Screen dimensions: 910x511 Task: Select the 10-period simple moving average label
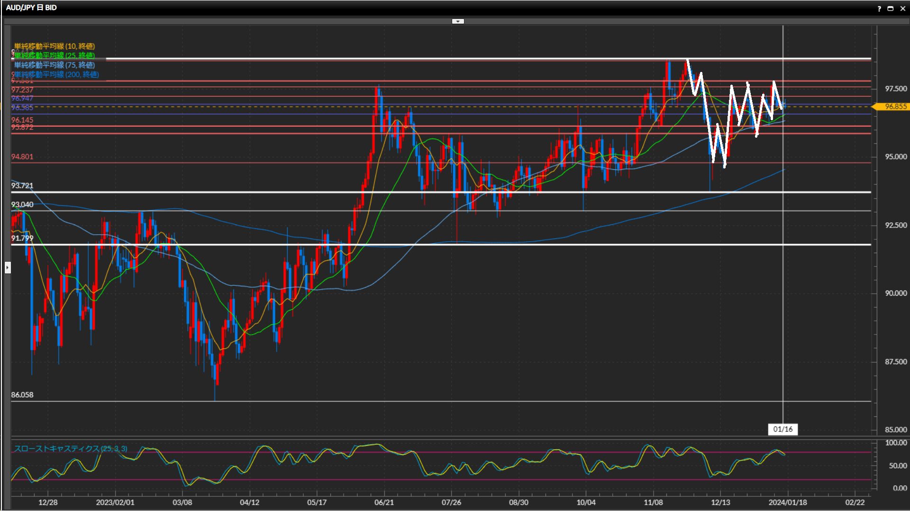tap(55, 46)
